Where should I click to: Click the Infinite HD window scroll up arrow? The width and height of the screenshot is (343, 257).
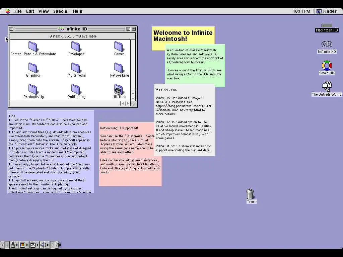[133, 93]
